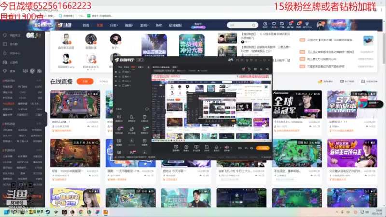The image size is (386, 217).
Task: Open speaker dropdown arrow in companion
Action: [231, 148]
